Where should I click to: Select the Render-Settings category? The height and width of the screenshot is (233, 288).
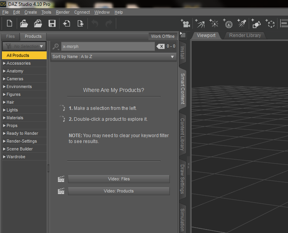coord(24,141)
